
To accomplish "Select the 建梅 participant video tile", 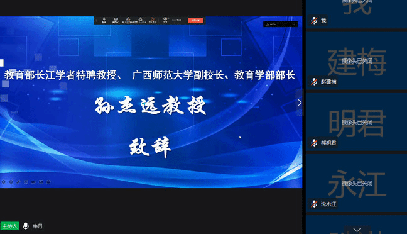I will [x=356, y=61].
